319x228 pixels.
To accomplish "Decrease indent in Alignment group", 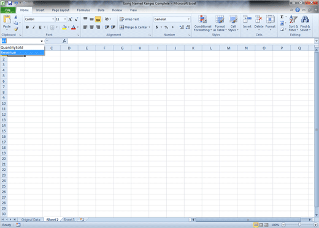I will pyautogui.click(x=107, y=27).
